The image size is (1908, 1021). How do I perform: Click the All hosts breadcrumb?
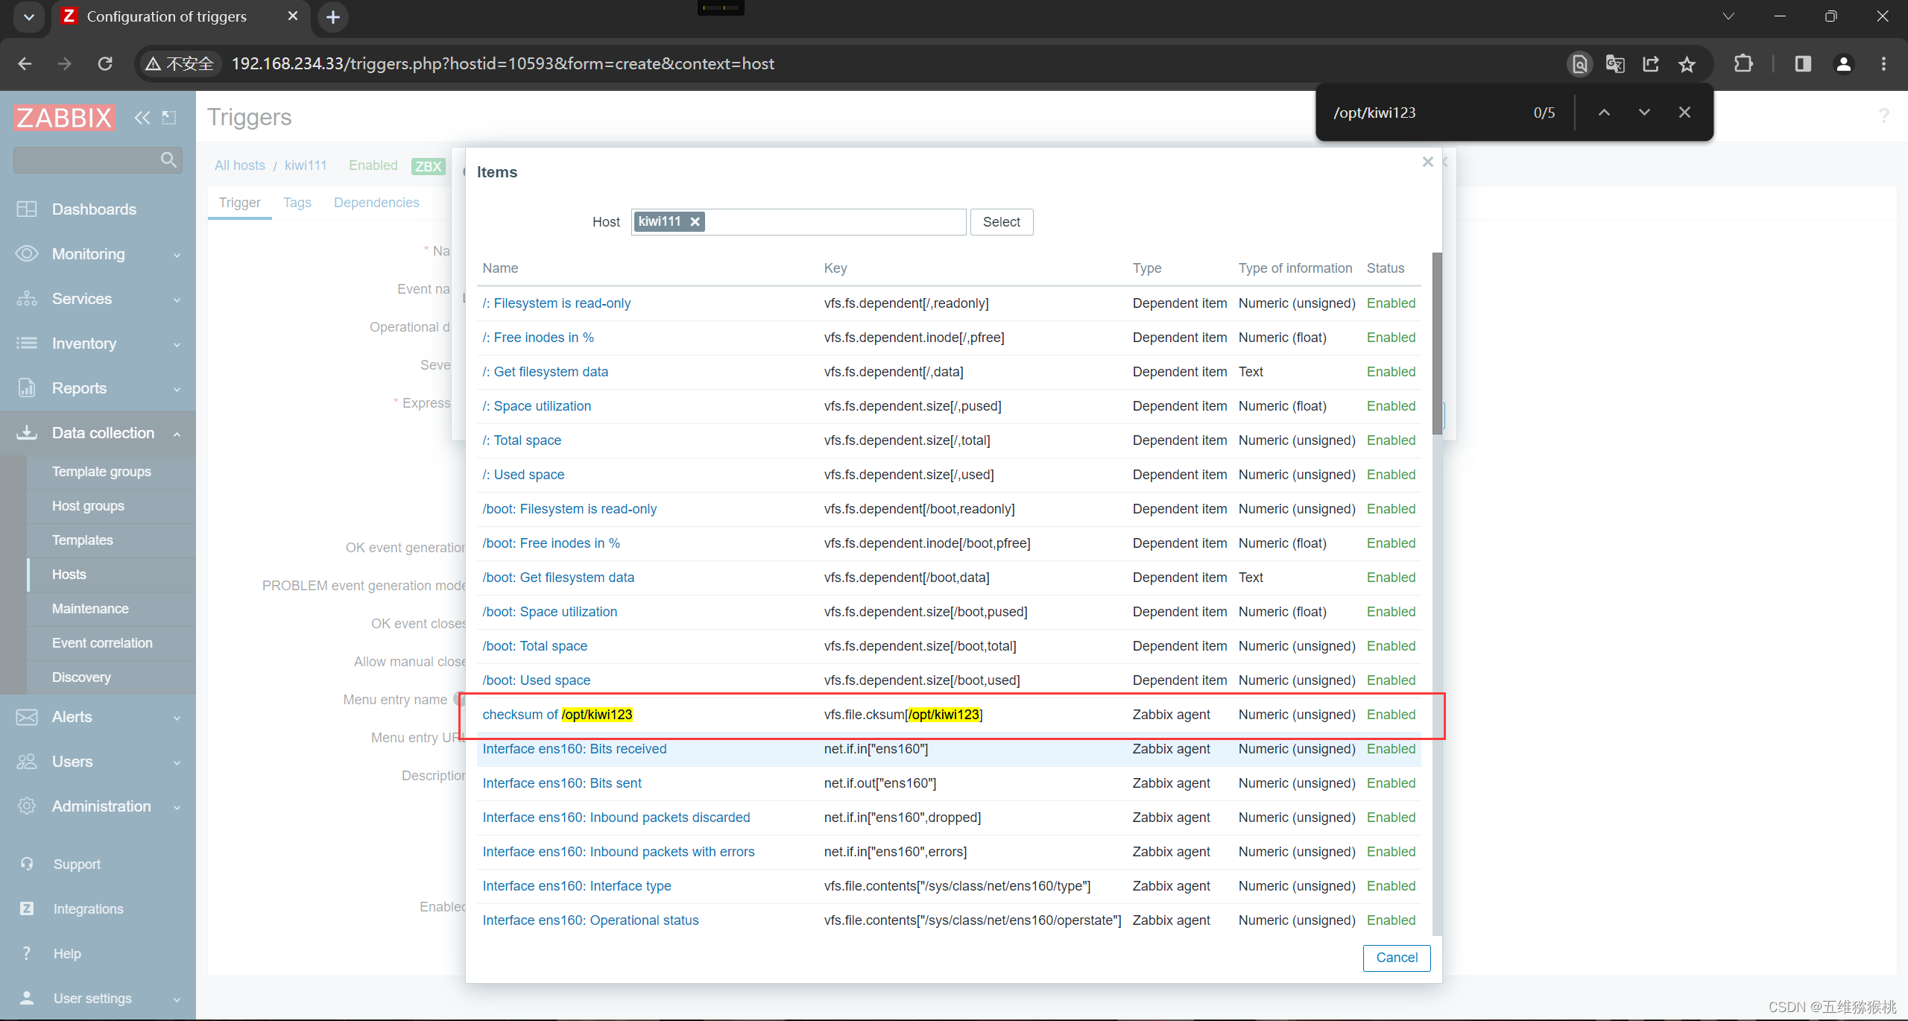click(240, 165)
